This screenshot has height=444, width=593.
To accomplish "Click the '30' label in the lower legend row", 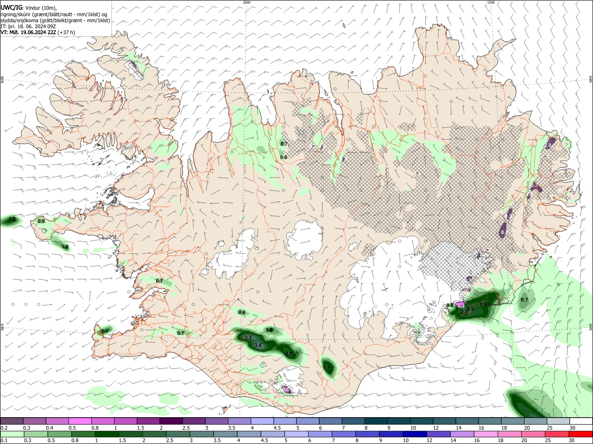I will coord(572,441).
